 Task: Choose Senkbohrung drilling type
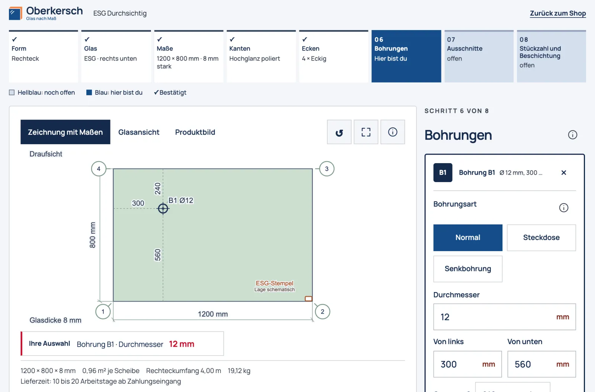[468, 269]
